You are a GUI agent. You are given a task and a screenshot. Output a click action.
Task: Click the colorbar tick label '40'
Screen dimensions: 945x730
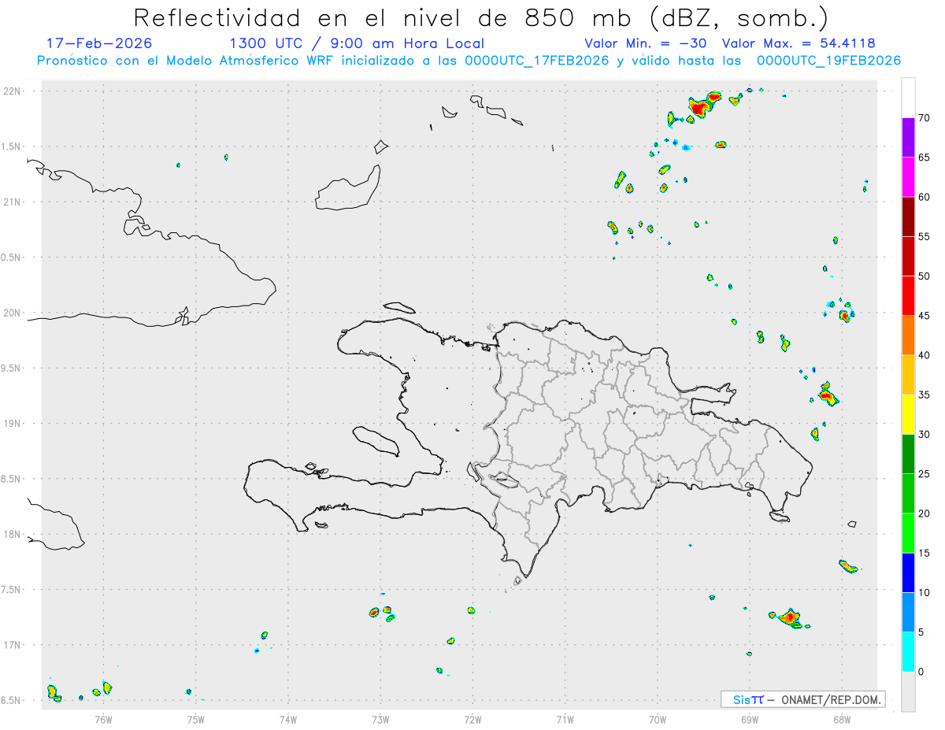tap(924, 355)
